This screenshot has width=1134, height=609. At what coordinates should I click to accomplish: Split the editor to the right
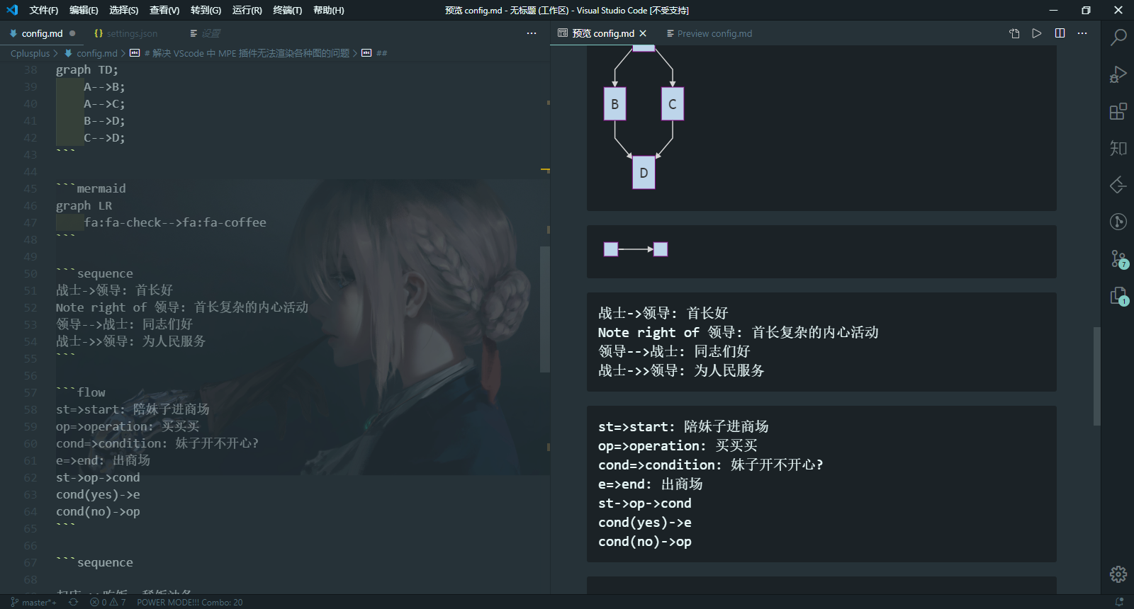click(x=1060, y=33)
